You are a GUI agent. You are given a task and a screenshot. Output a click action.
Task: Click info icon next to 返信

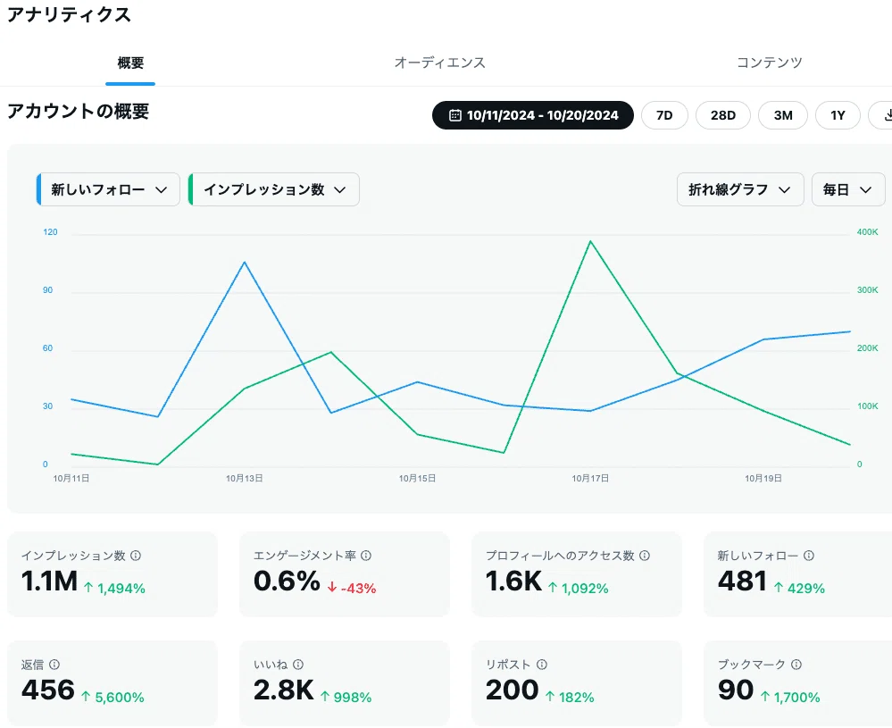[54, 665]
